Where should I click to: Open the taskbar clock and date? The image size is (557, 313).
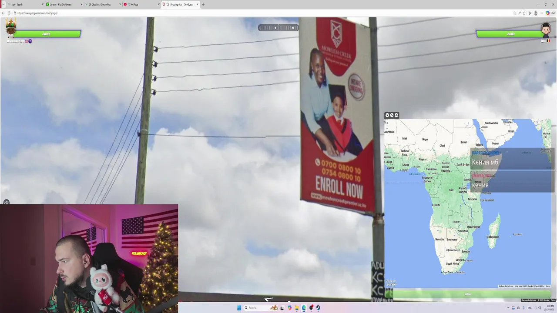click(549, 308)
